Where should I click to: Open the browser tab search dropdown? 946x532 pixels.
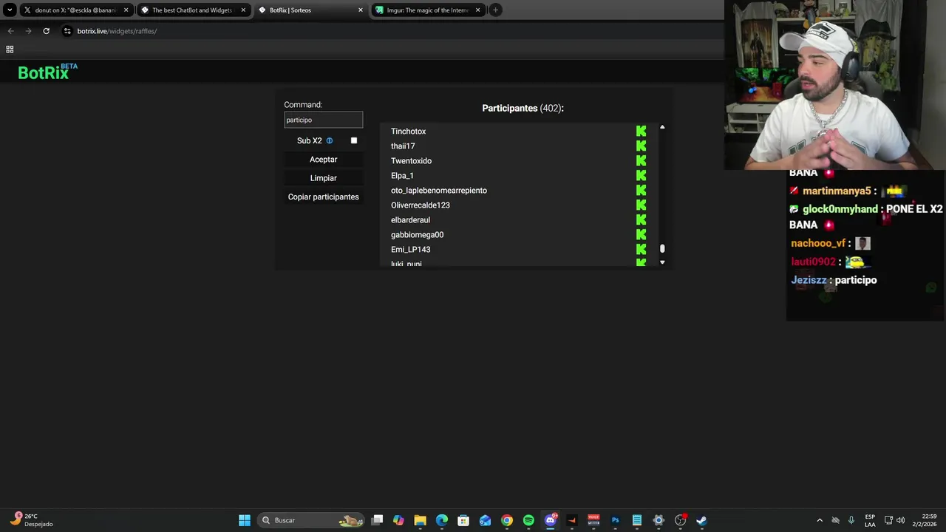pyautogui.click(x=10, y=10)
